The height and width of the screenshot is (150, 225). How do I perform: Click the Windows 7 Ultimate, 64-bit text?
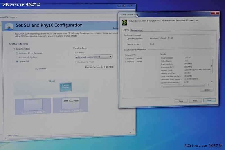[161, 38]
